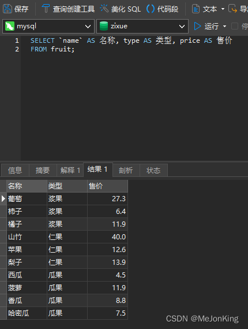The width and height of the screenshot is (248, 329).
Task: Select the 香瓜 name cell
Action: 27,301
